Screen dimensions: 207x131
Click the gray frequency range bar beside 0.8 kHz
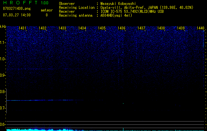(7, 101)
